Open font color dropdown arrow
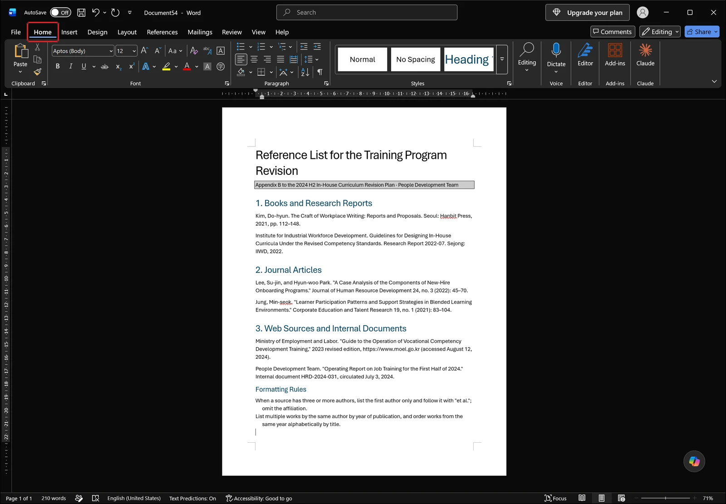This screenshot has width=726, height=504. [196, 67]
